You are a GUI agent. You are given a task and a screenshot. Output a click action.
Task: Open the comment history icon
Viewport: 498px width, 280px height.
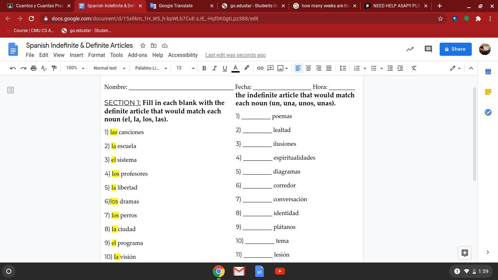pos(428,49)
